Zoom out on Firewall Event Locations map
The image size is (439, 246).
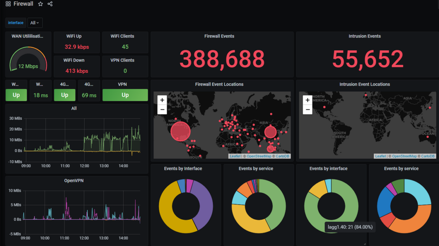162,109
